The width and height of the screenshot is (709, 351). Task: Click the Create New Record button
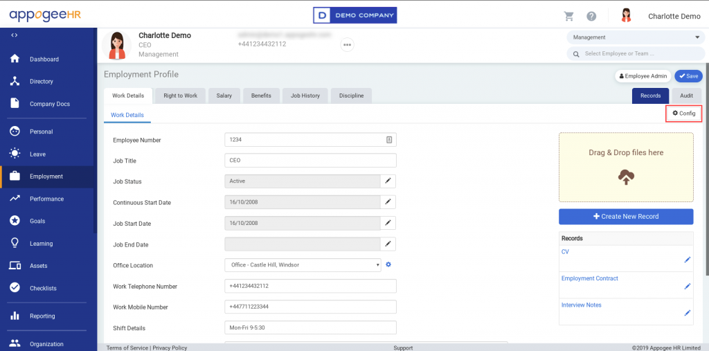click(x=625, y=217)
